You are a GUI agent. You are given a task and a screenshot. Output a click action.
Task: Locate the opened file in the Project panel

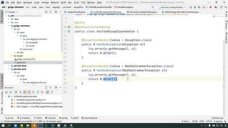46,12
